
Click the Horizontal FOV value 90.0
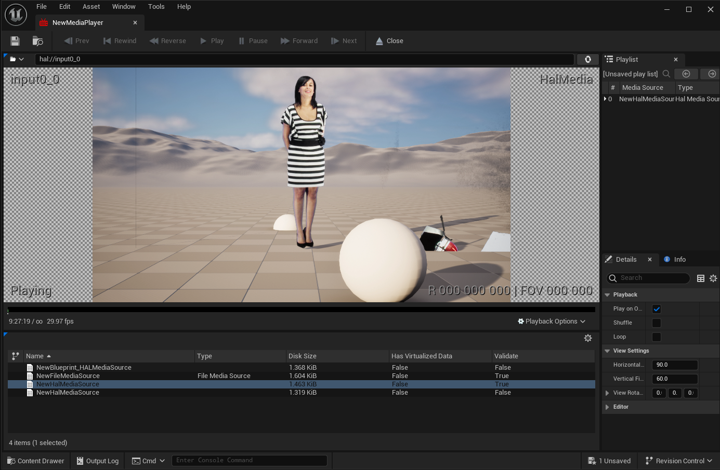point(675,365)
